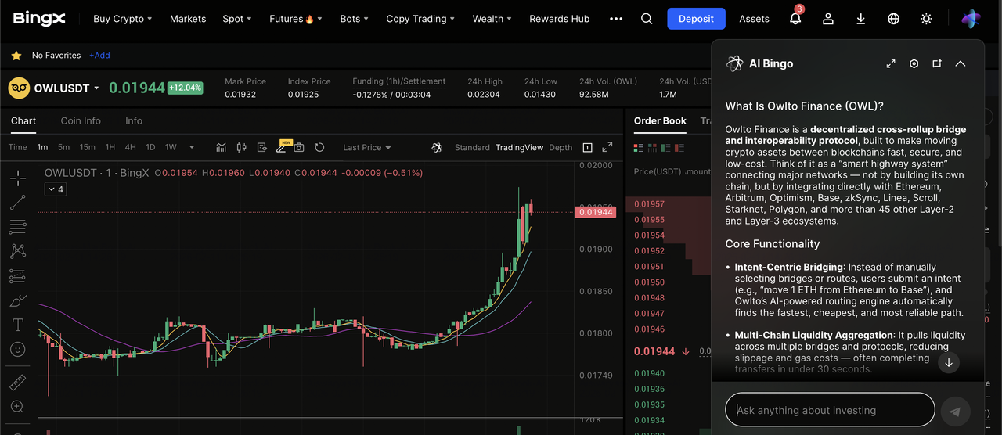
Task: Switch to the Coin Info tab
Action: tap(81, 120)
